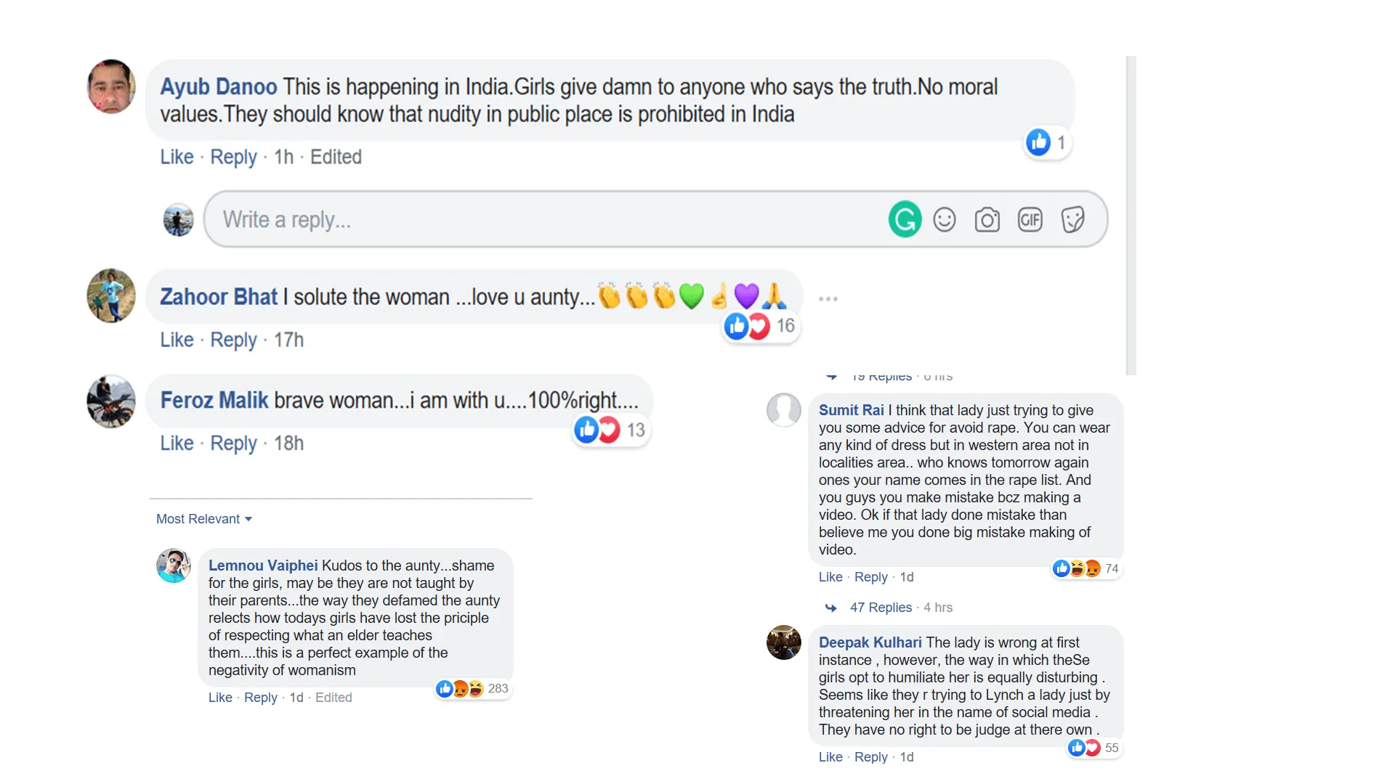
Task: Open the options menu on Zahoor Bhat's comment
Action: click(828, 298)
